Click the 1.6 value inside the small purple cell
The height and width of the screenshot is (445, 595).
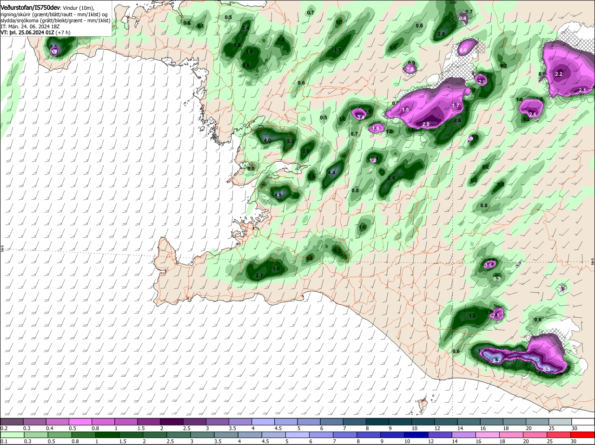click(376, 128)
